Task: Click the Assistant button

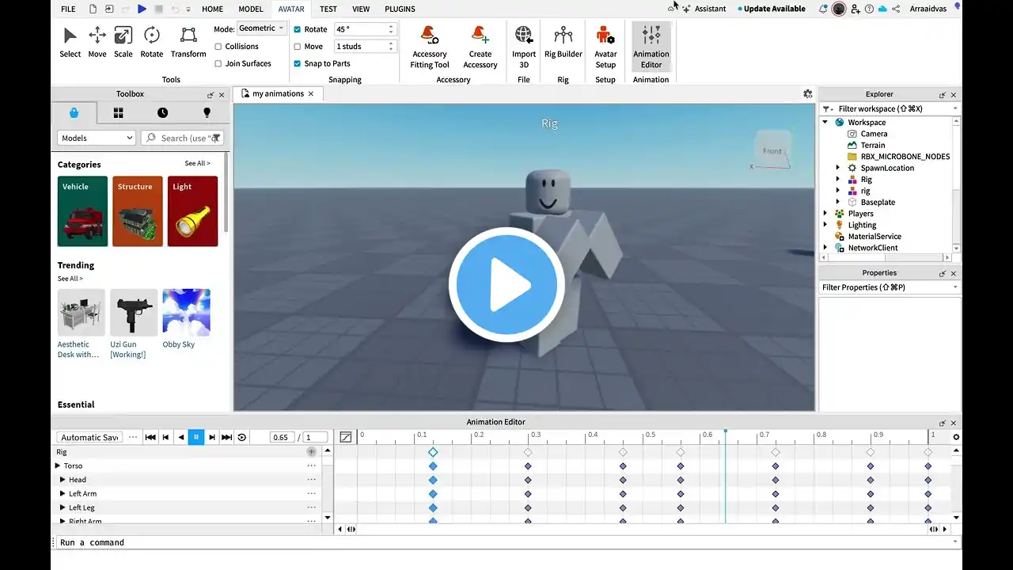Action: pyautogui.click(x=703, y=9)
